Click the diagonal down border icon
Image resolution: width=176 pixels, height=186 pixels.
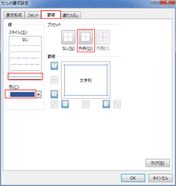tap(117, 104)
